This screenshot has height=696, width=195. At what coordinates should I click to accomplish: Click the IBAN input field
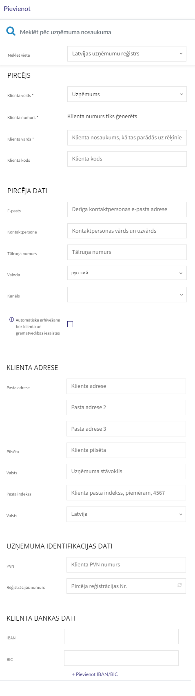point(121,637)
